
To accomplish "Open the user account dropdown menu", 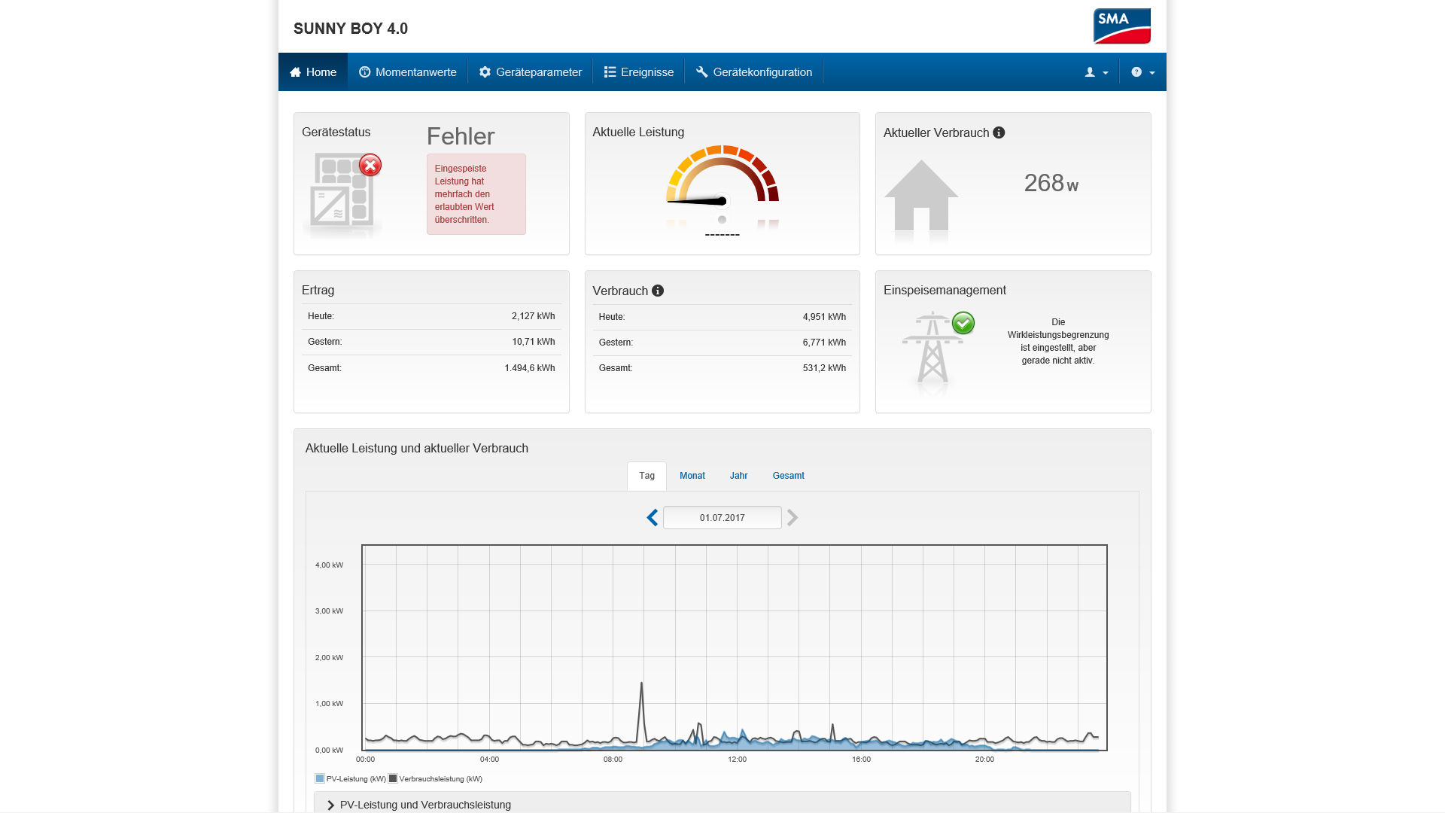I will coord(1097,72).
